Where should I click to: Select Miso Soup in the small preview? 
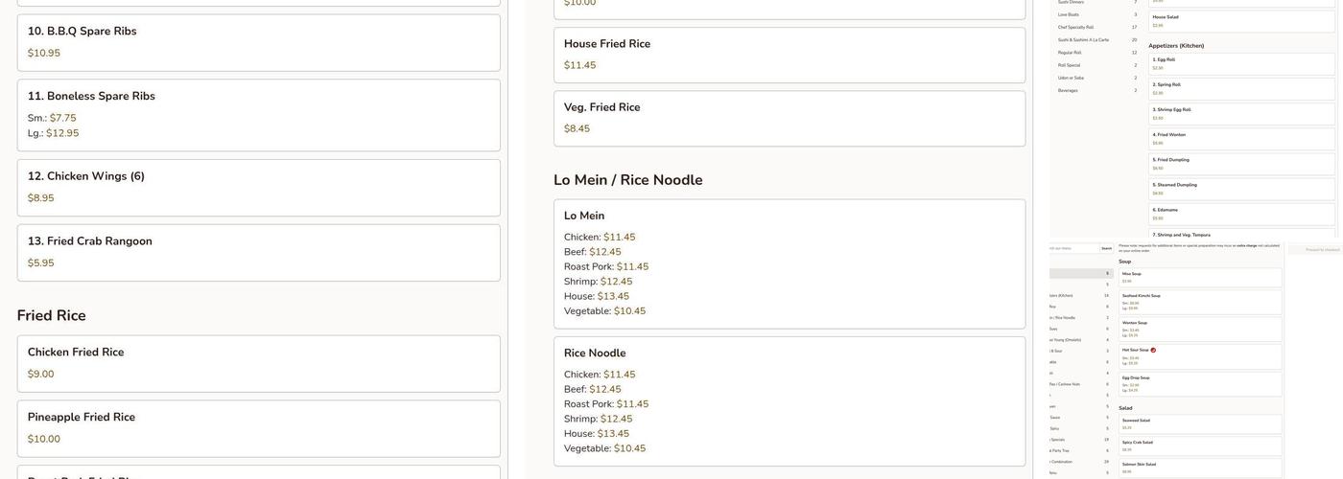[1199, 277]
